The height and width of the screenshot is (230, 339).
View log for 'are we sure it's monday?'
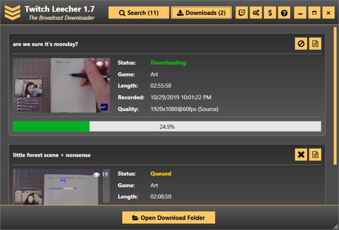pos(315,44)
